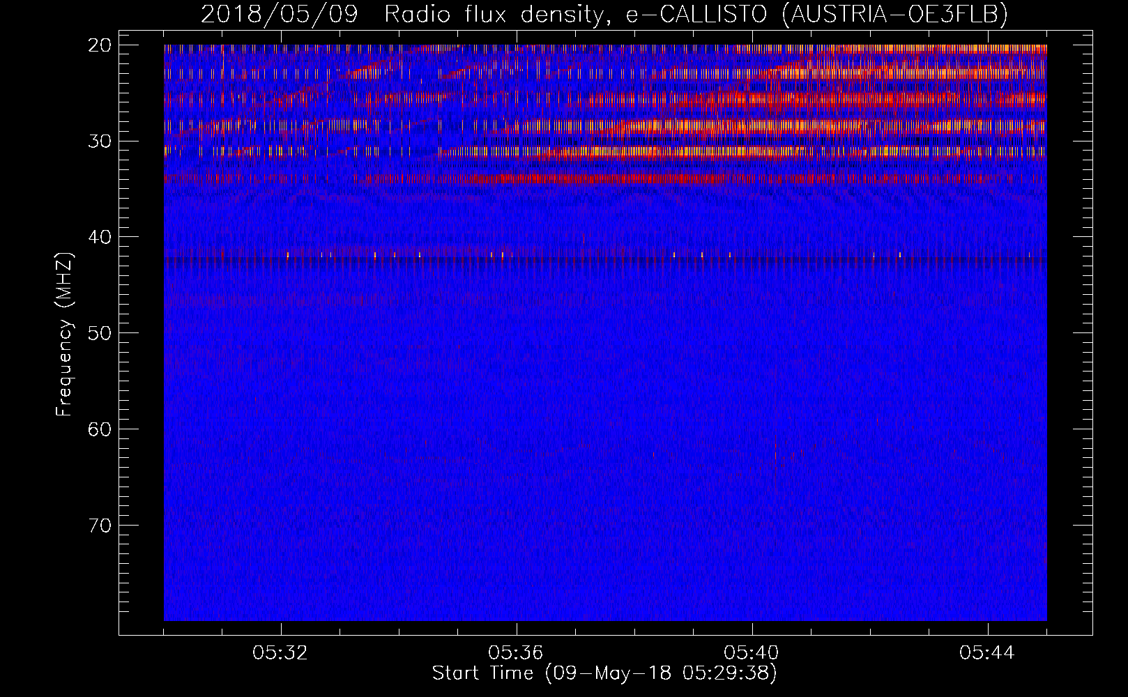Click the 20 frequency tick label
The width and height of the screenshot is (1128, 697).
coord(100,45)
